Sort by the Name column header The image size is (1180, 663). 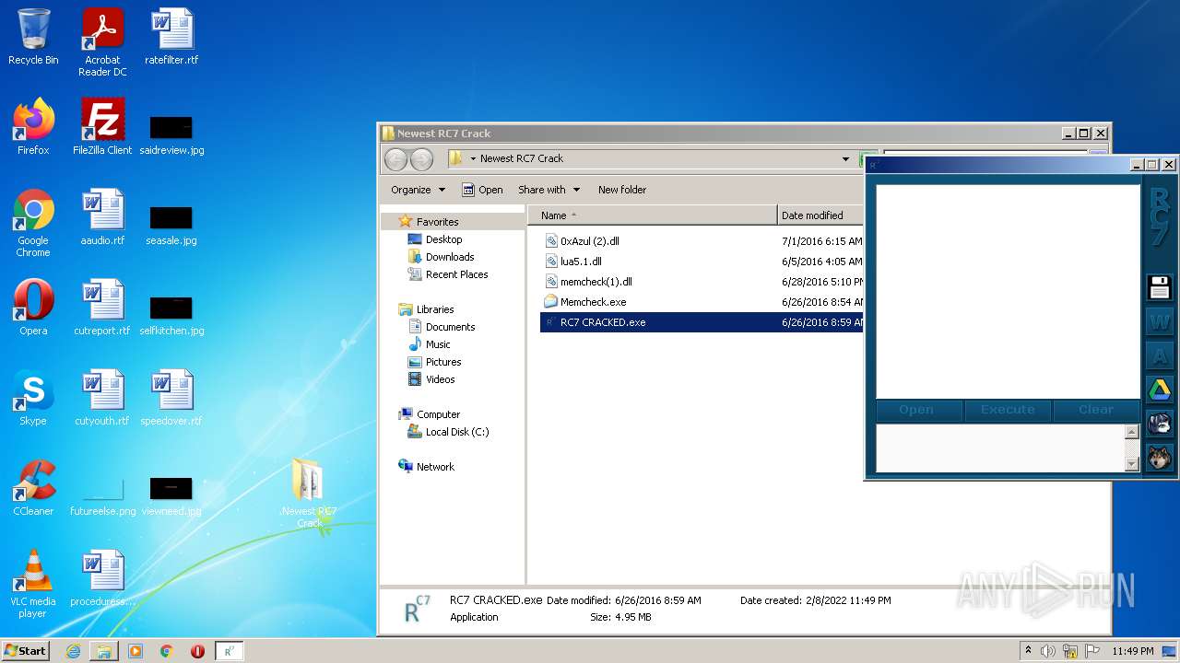click(653, 215)
